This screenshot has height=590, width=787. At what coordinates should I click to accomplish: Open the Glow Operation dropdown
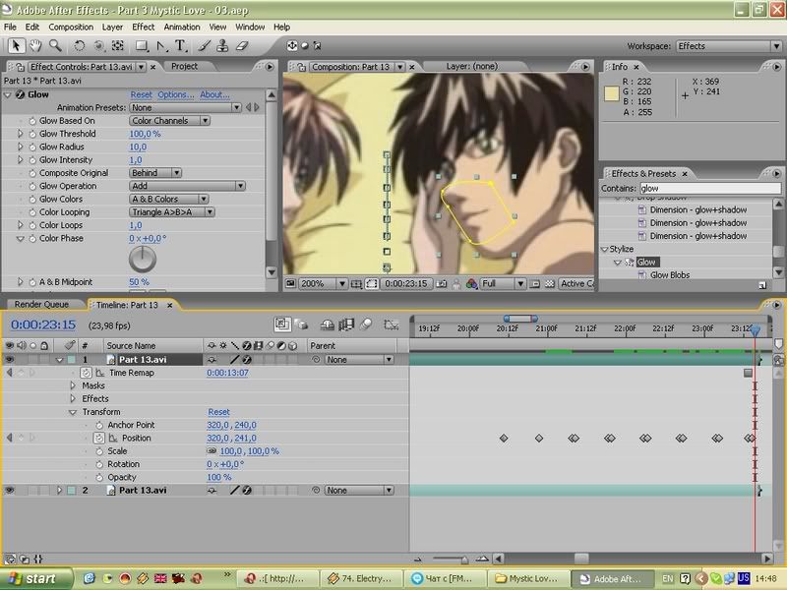point(187,186)
